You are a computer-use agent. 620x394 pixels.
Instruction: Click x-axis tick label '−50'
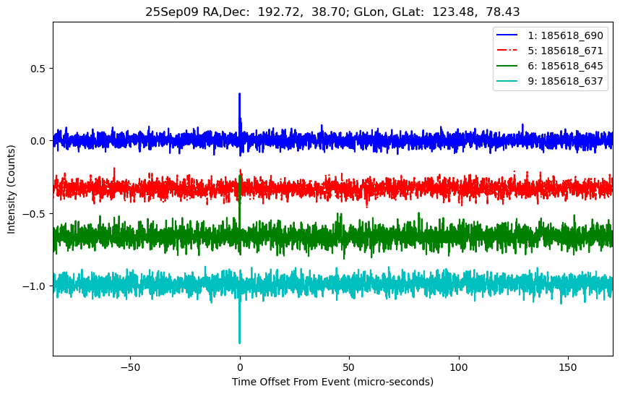coord(131,367)
